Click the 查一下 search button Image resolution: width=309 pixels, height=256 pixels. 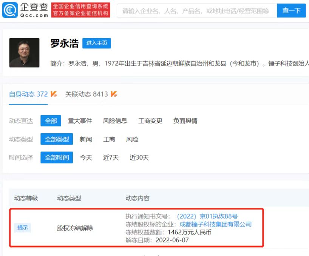291,11
